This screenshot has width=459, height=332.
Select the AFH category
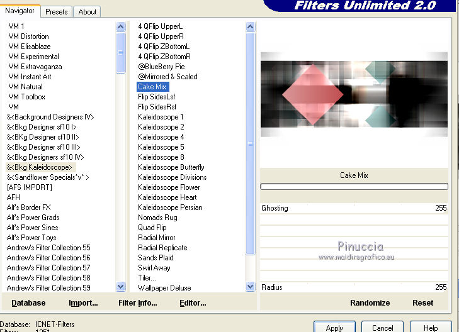[13, 197]
